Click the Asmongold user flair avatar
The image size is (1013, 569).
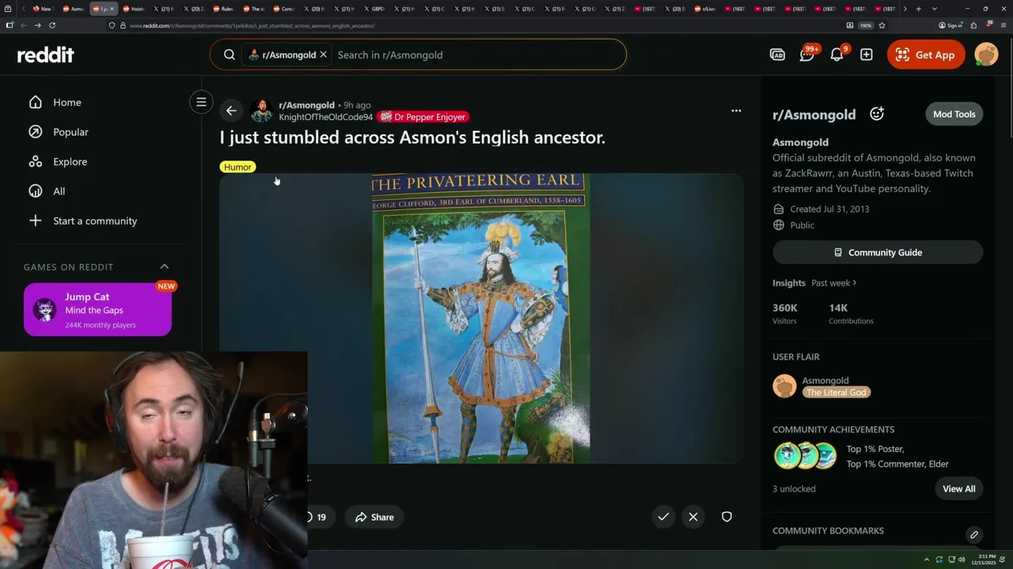(784, 386)
